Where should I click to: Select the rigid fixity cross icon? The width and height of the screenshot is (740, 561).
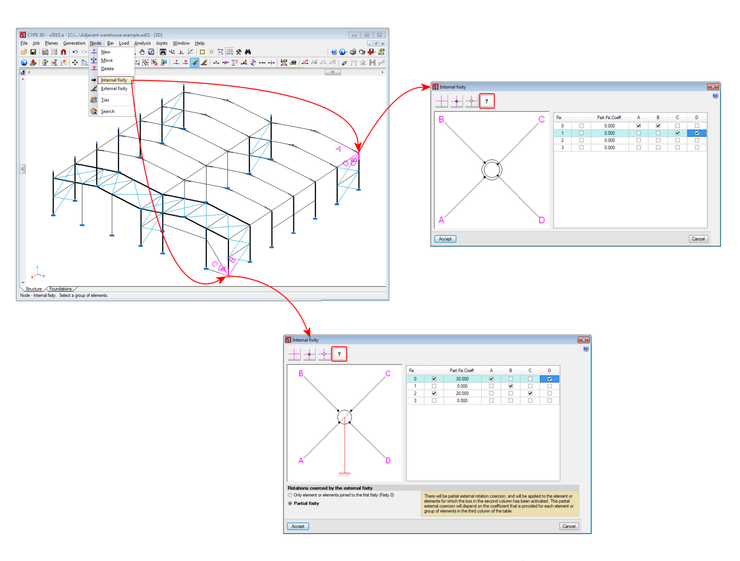coord(441,101)
